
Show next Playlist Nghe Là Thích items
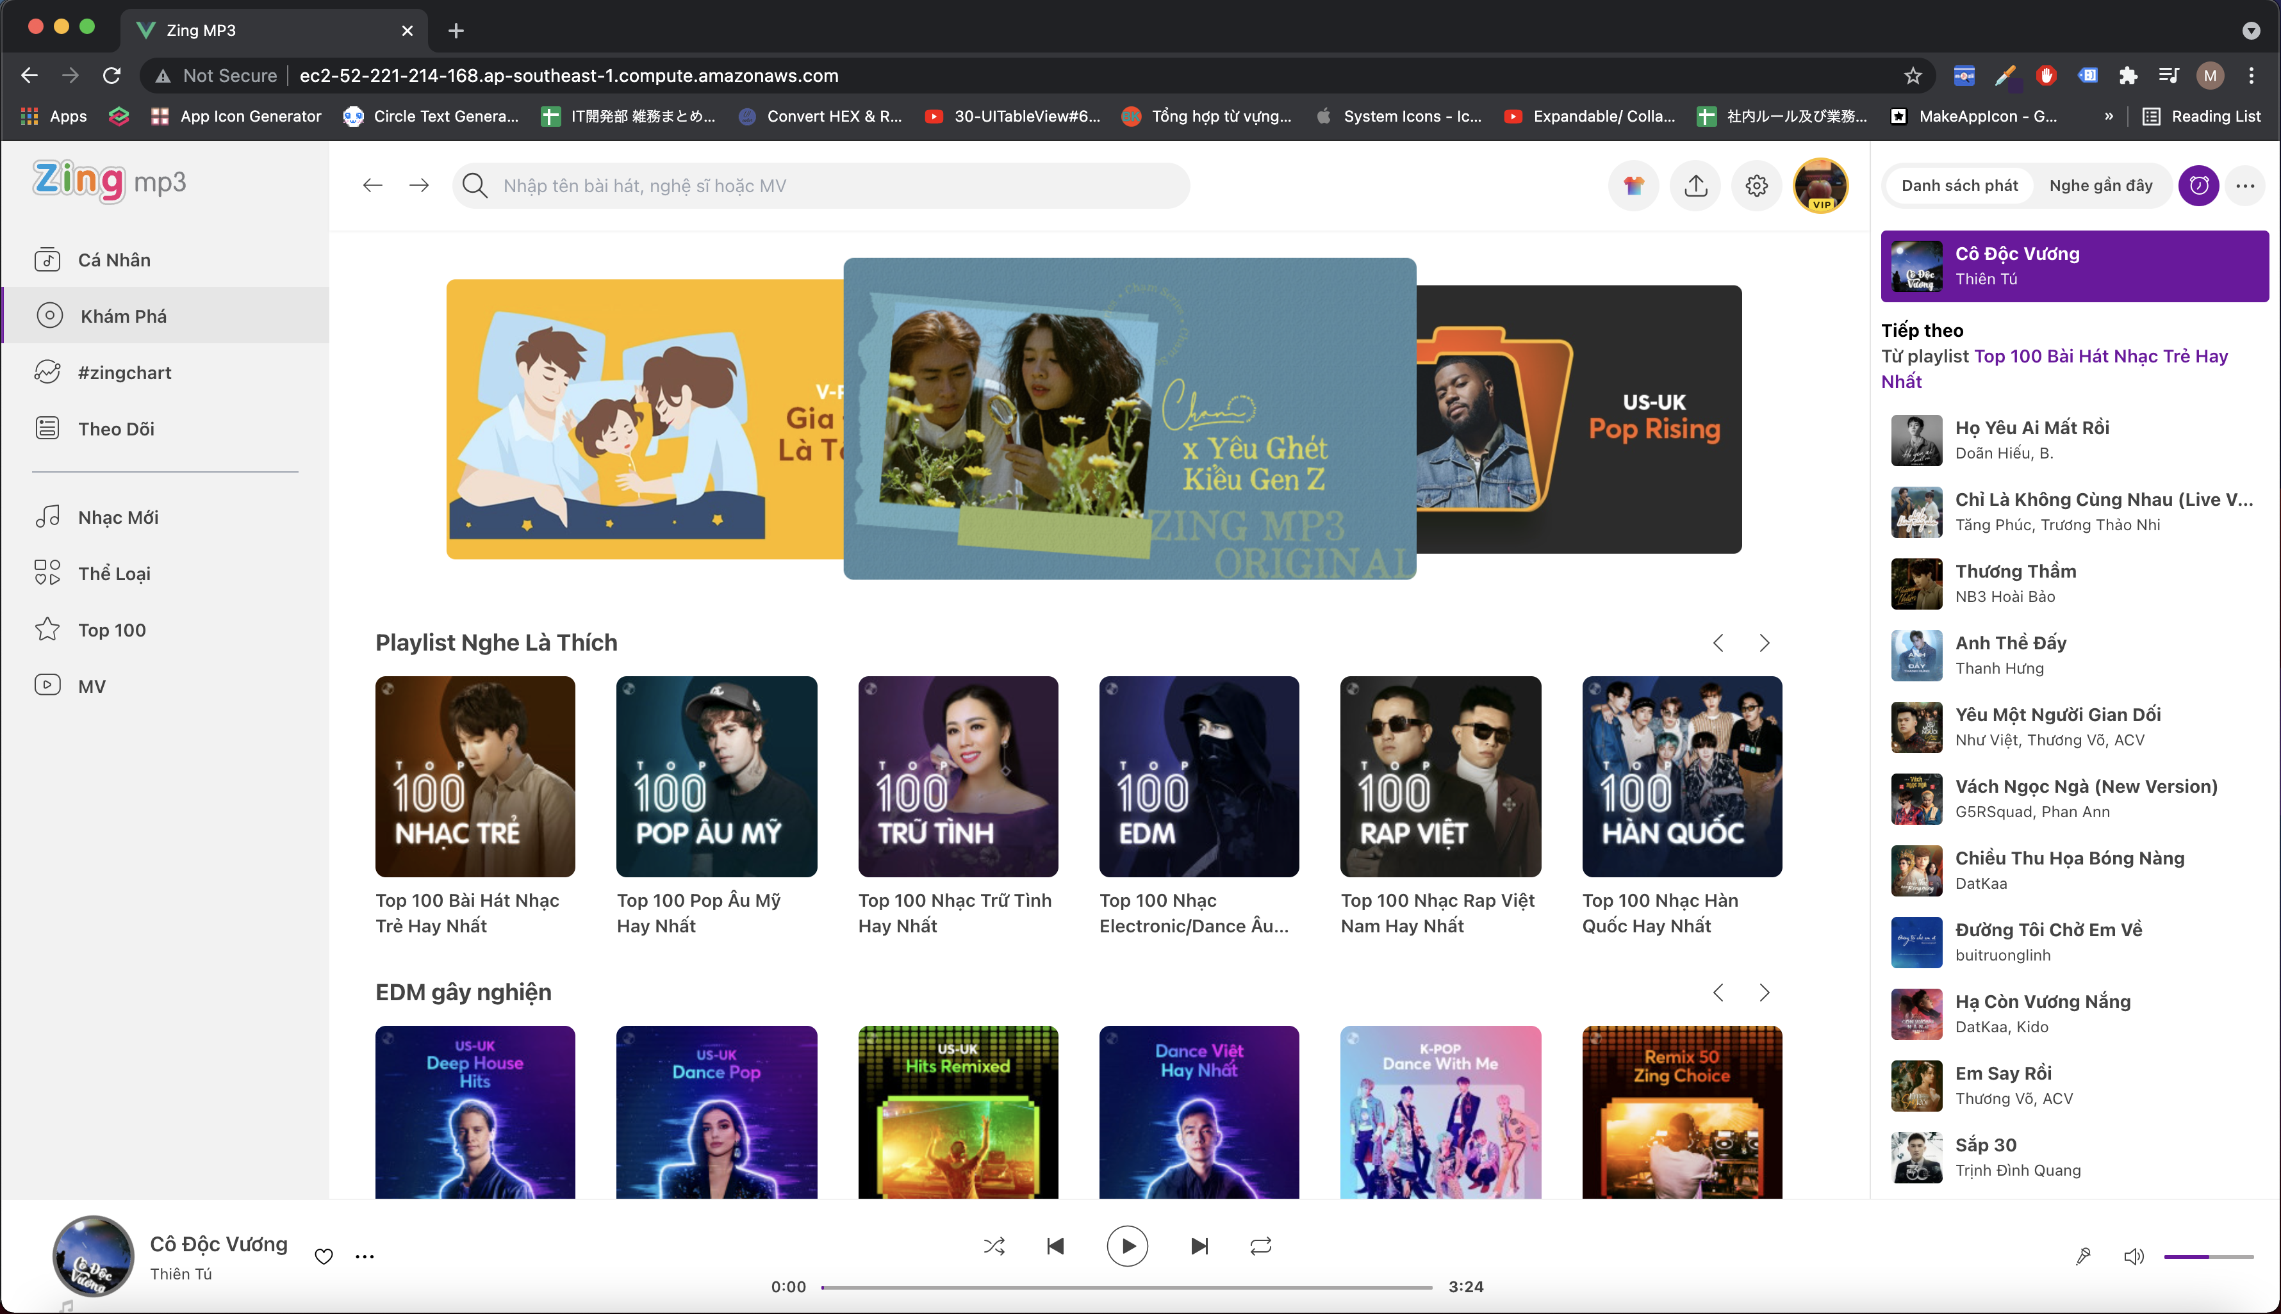(x=1763, y=642)
